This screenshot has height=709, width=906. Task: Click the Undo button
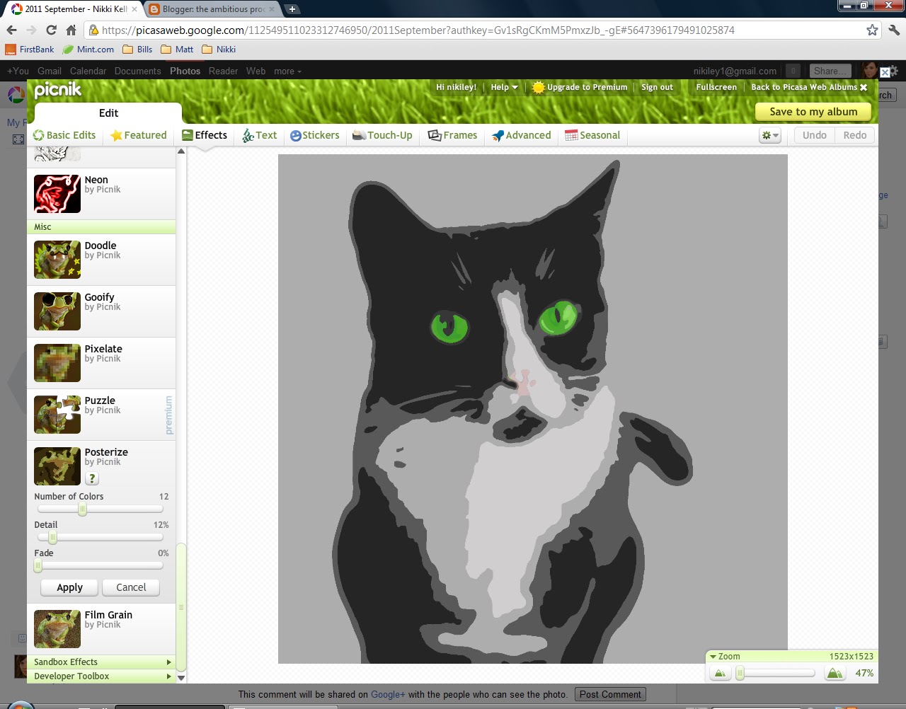point(814,135)
